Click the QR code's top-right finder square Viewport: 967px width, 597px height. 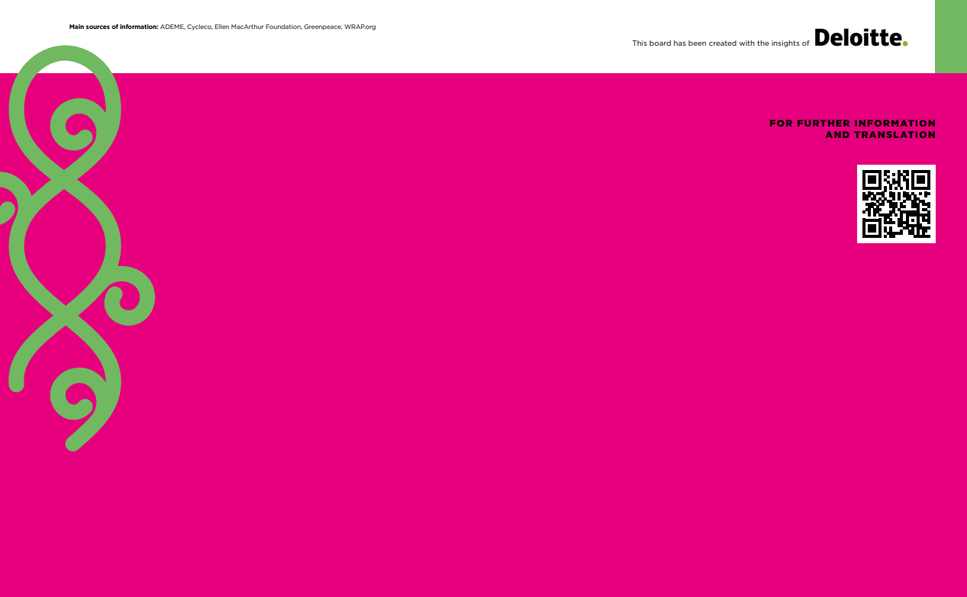pos(921,179)
